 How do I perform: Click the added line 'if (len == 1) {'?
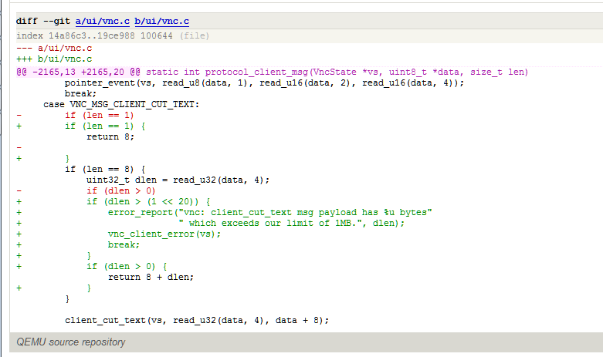pyautogui.click(x=104, y=126)
